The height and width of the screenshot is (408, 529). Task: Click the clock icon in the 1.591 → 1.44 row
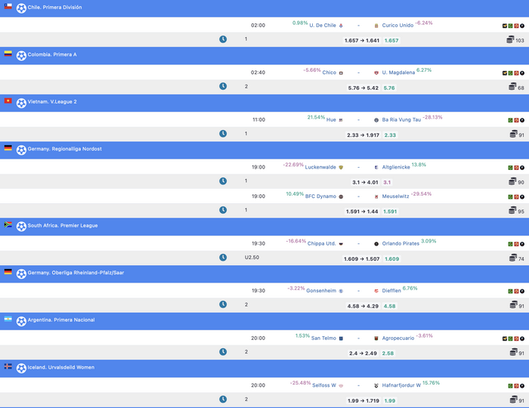(223, 210)
